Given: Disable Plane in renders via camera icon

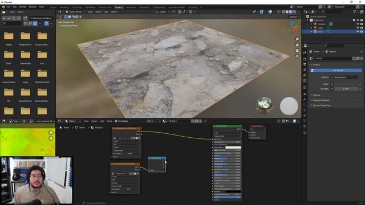Looking at the screenshot, I should click(x=362, y=31).
